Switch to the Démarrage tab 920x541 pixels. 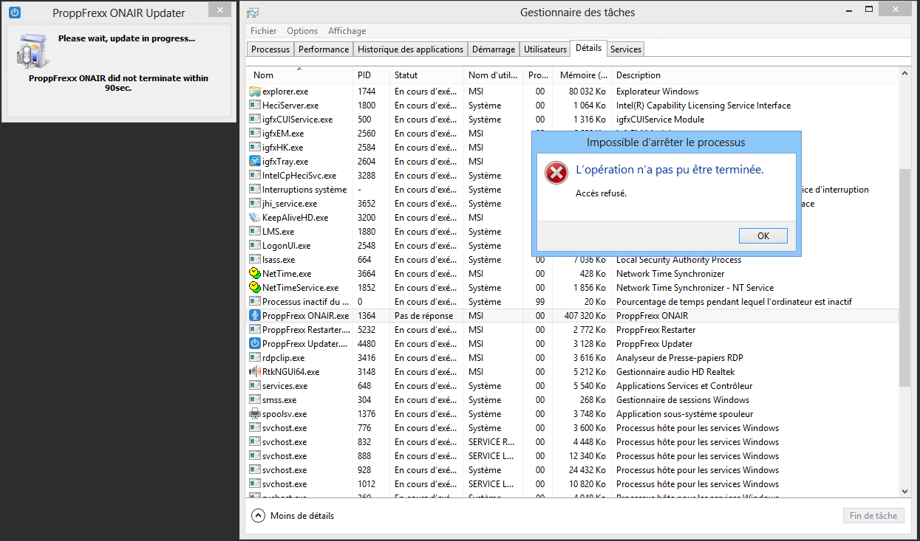coord(494,49)
